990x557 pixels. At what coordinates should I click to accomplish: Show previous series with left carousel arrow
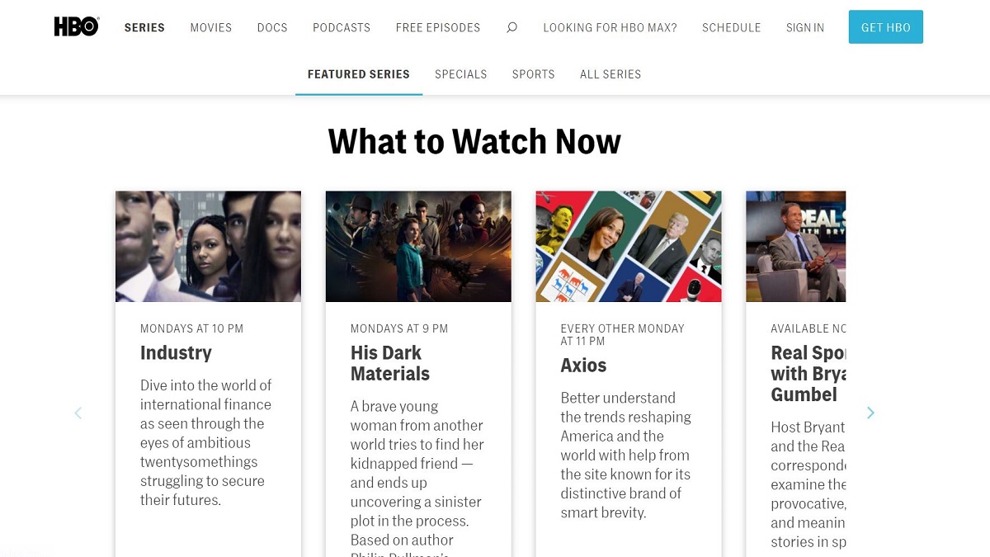78,413
